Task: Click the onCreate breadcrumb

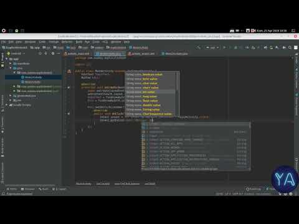Action: click(x=103, y=184)
